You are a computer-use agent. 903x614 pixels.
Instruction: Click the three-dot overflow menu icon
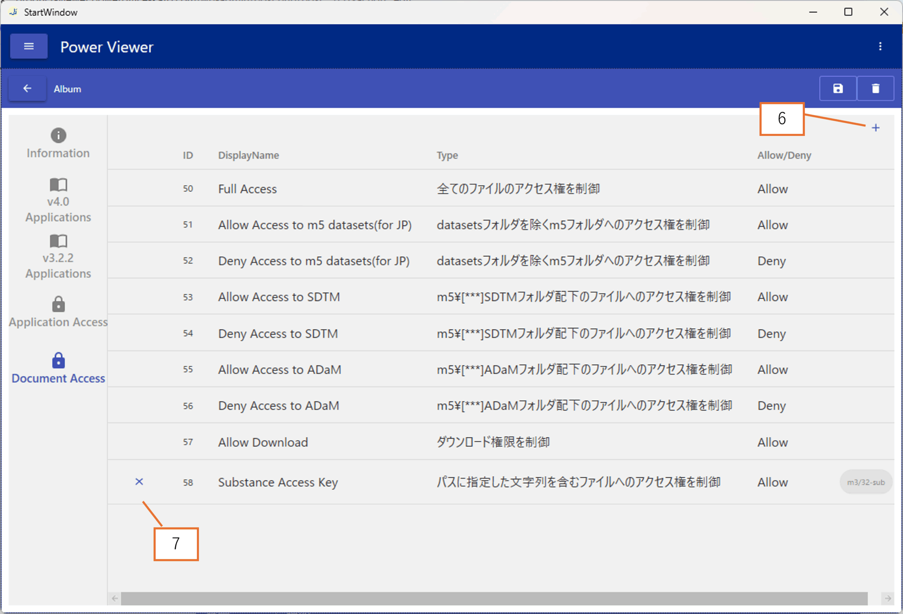coord(880,46)
